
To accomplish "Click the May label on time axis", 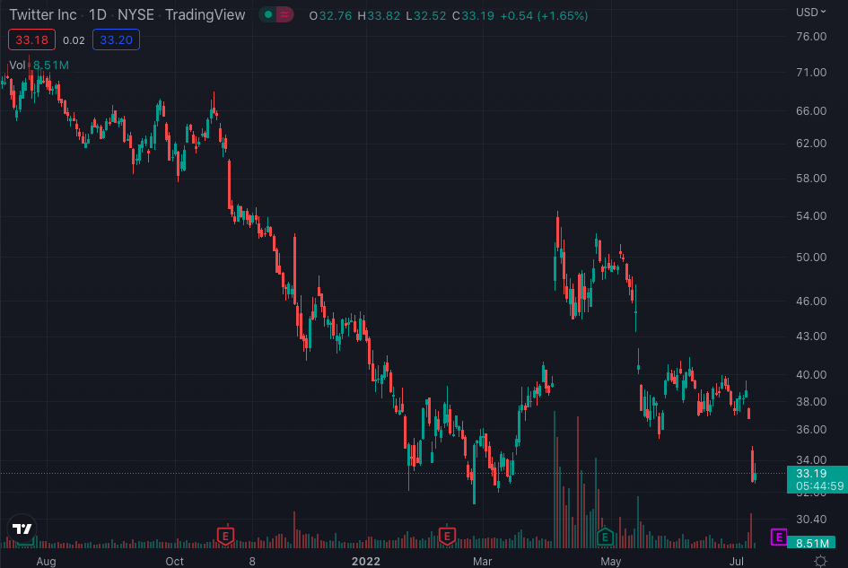I will [x=610, y=561].
